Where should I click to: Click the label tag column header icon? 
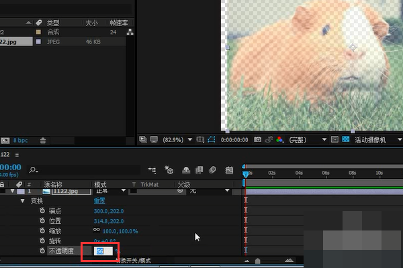pos(19,184)
